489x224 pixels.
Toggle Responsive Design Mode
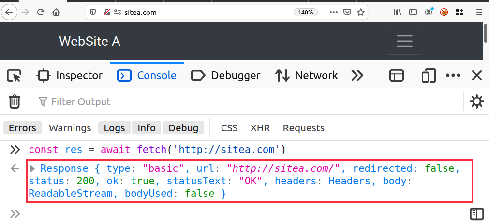pyautogui.click(x=429, y=76)
